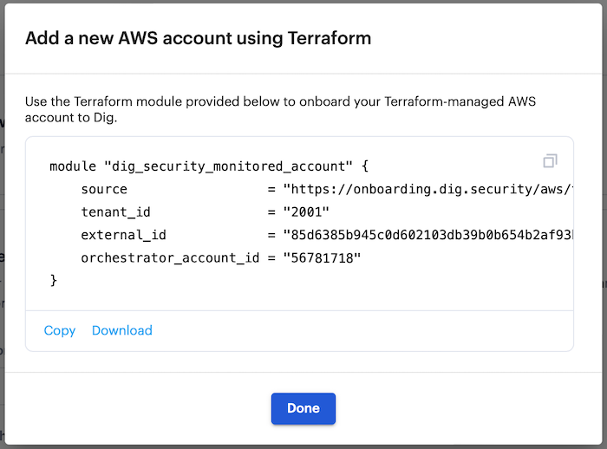Click the Copy link below the code
The image size is (607, 449).
(60, 330)
